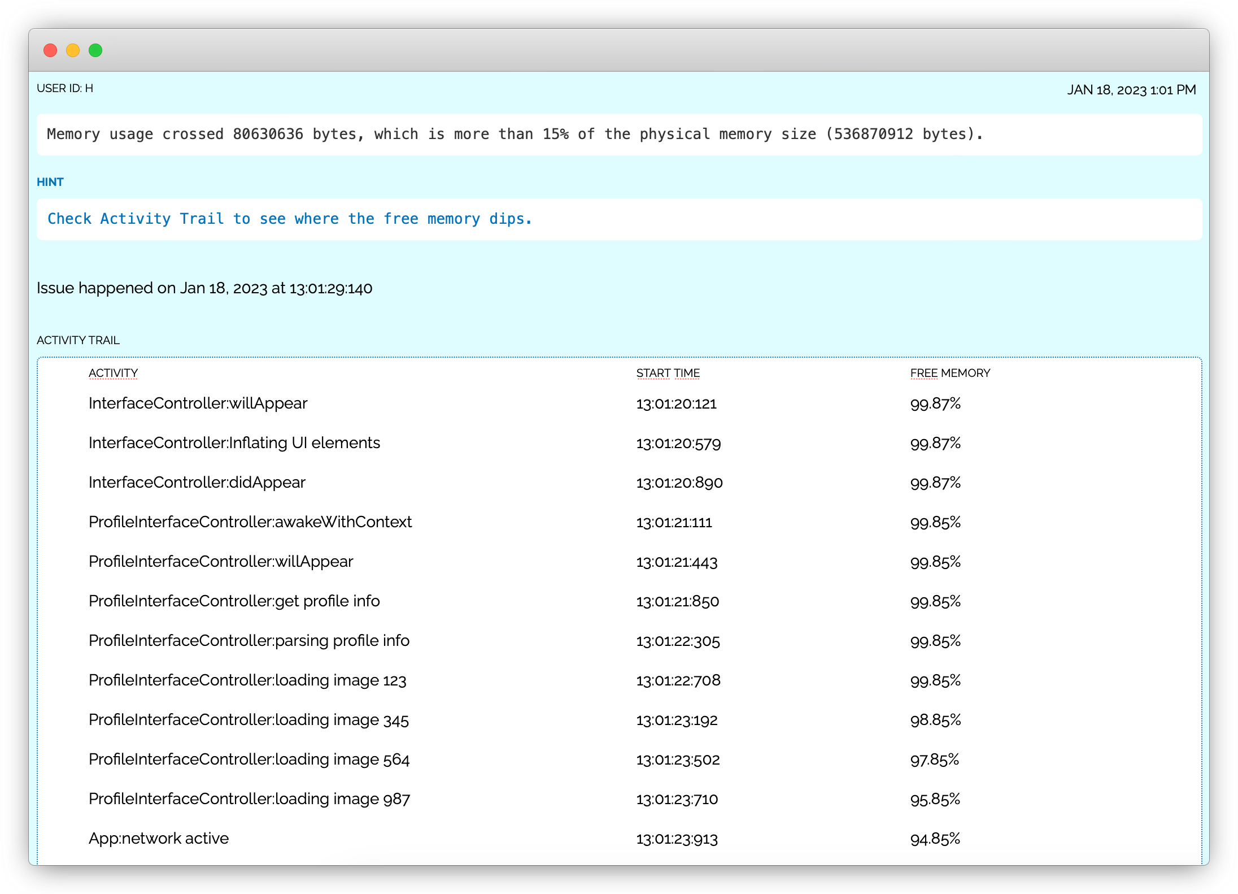Screen dimensions: 1238x894
Task: Select the App:network active row
Action: coord(158,839)
